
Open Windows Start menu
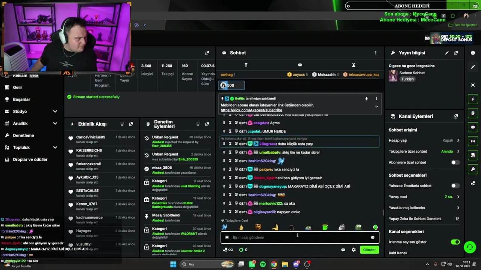point(173,264)
